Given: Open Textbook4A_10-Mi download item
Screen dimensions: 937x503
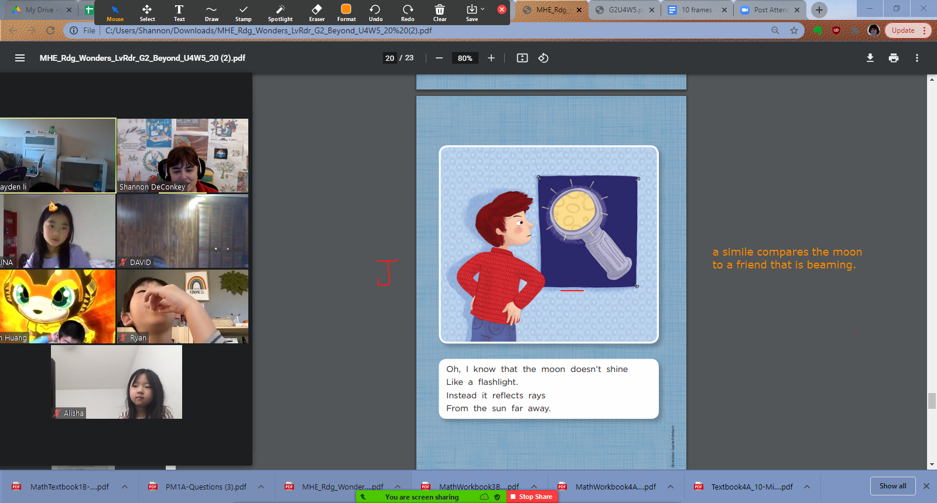Looking at the screenshot, I should point(744,487).
